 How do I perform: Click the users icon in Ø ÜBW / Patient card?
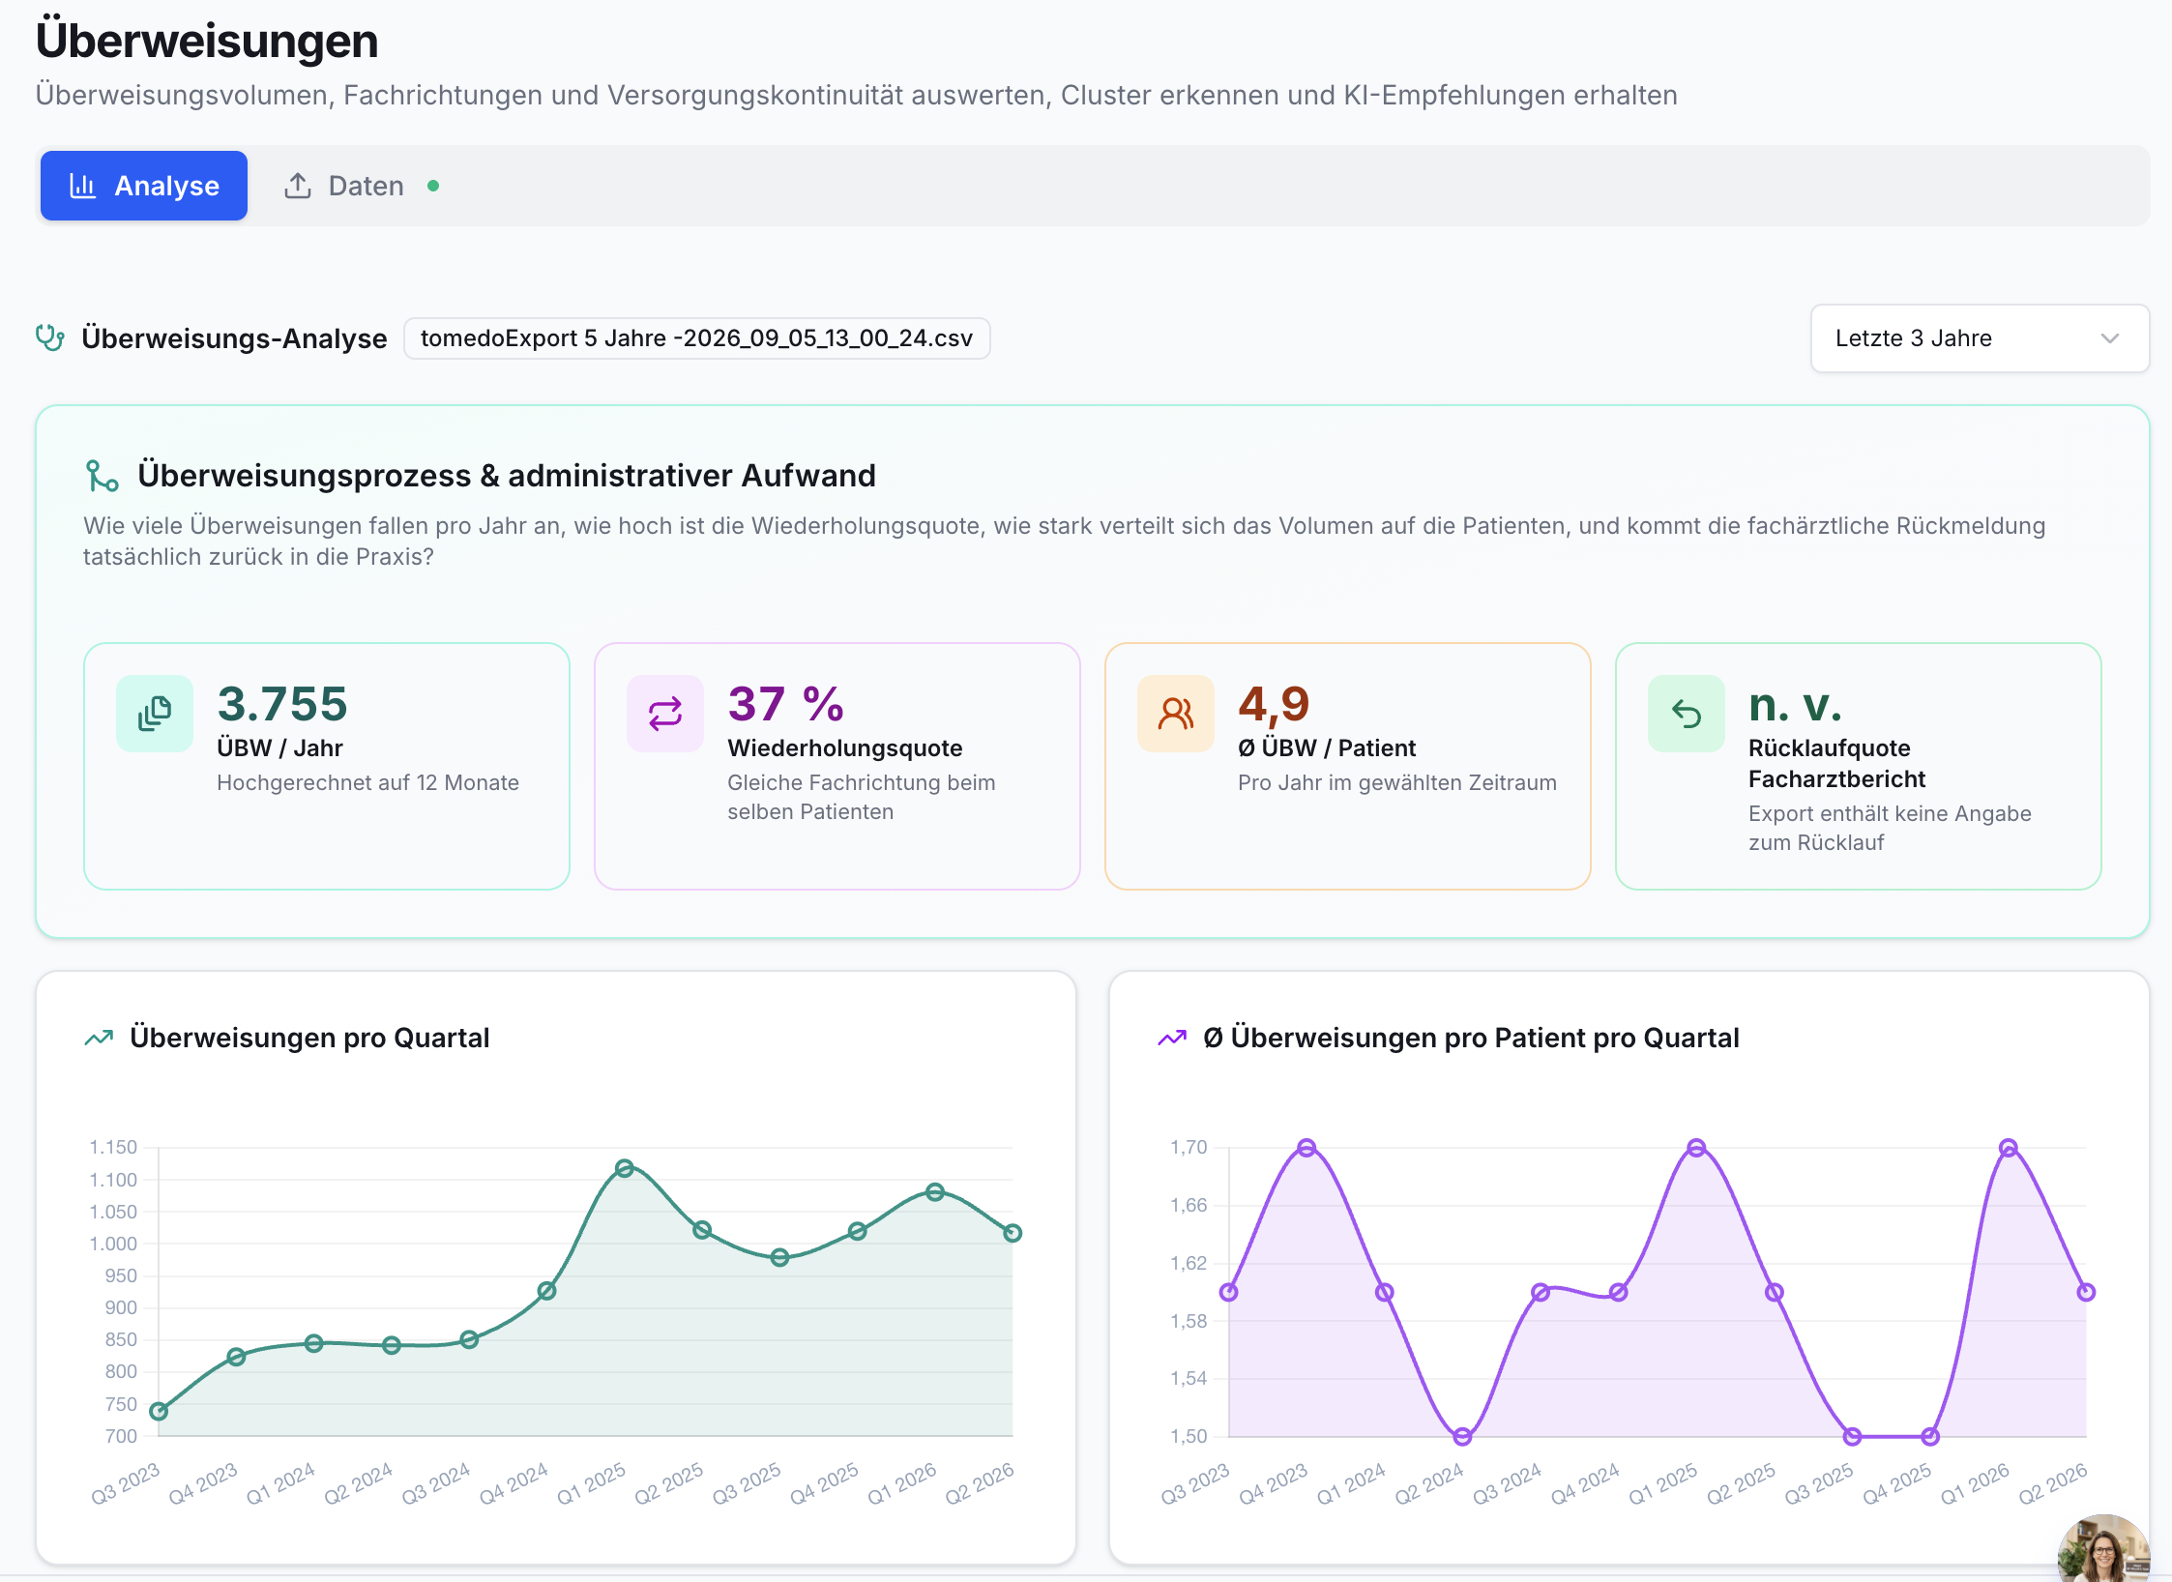point(1176,714)
